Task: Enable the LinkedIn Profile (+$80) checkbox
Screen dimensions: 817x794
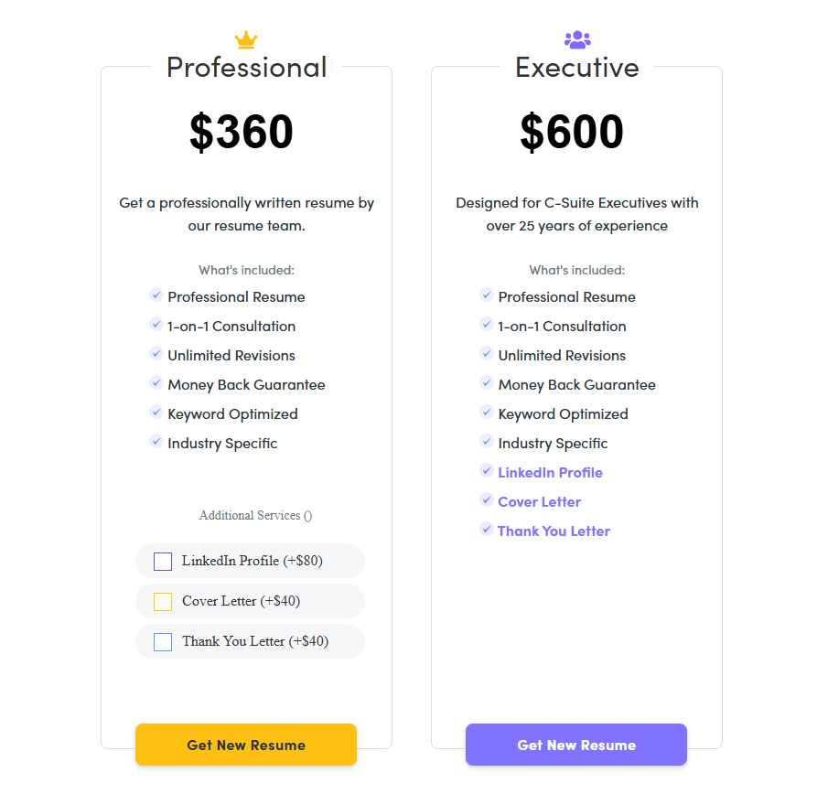Action: pyautogui.click(x=163, y=562)
